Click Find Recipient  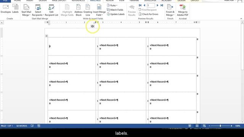click(148, 10)
